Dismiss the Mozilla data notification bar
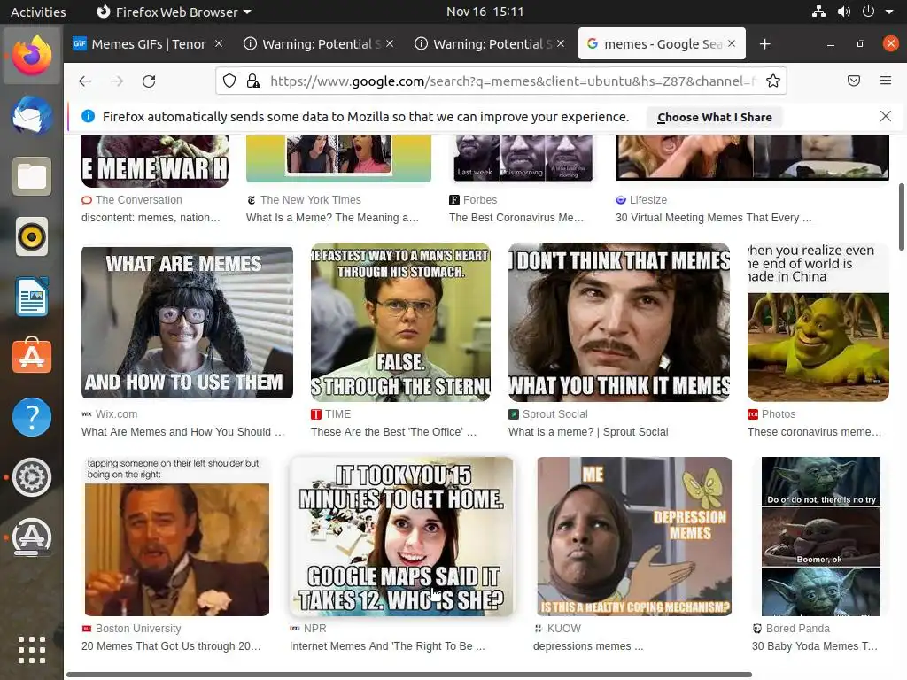907x680 pixels. (x=886, y=116)
